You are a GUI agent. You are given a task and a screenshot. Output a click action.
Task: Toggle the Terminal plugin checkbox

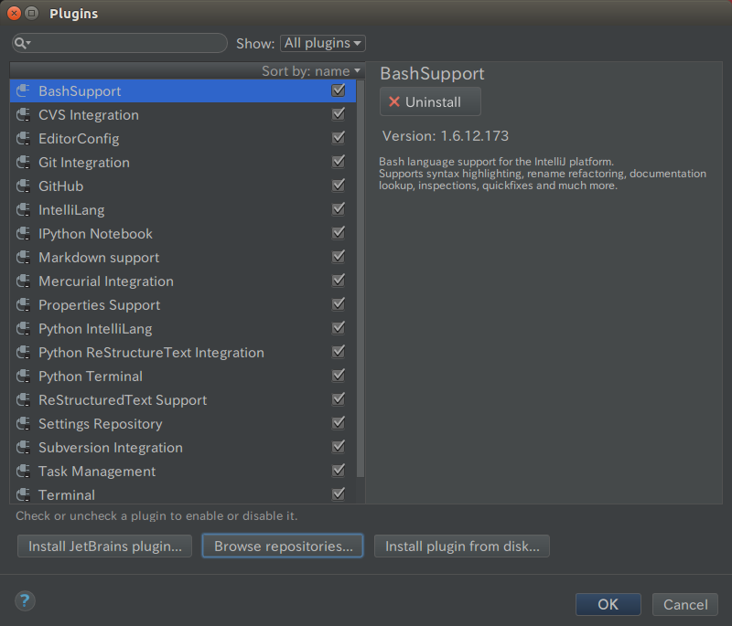click(x=339, y=493)
